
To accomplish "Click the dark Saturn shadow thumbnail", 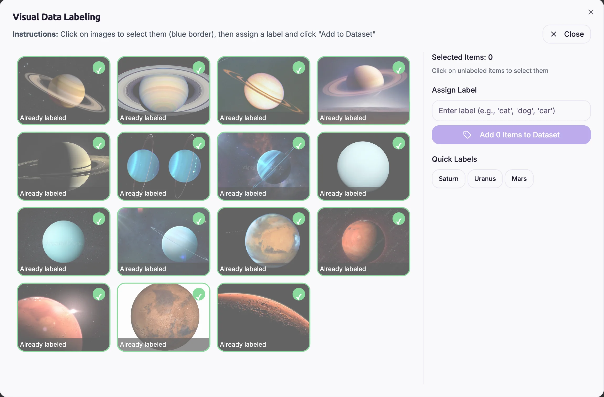I will click(x=63, y=166).
